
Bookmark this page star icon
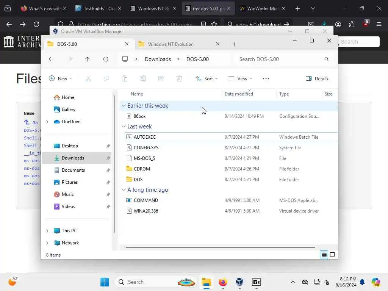[214, 24]
